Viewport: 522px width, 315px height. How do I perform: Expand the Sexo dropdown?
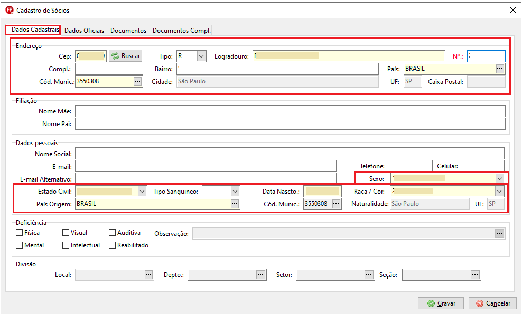[x=499, y=179]
